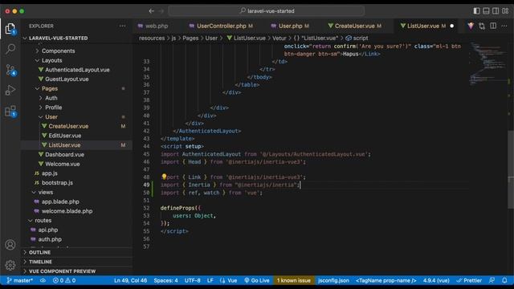This screenshot has width=514, height=289.
Task: Change encoding UTF-8
Action: coord(193,280)
